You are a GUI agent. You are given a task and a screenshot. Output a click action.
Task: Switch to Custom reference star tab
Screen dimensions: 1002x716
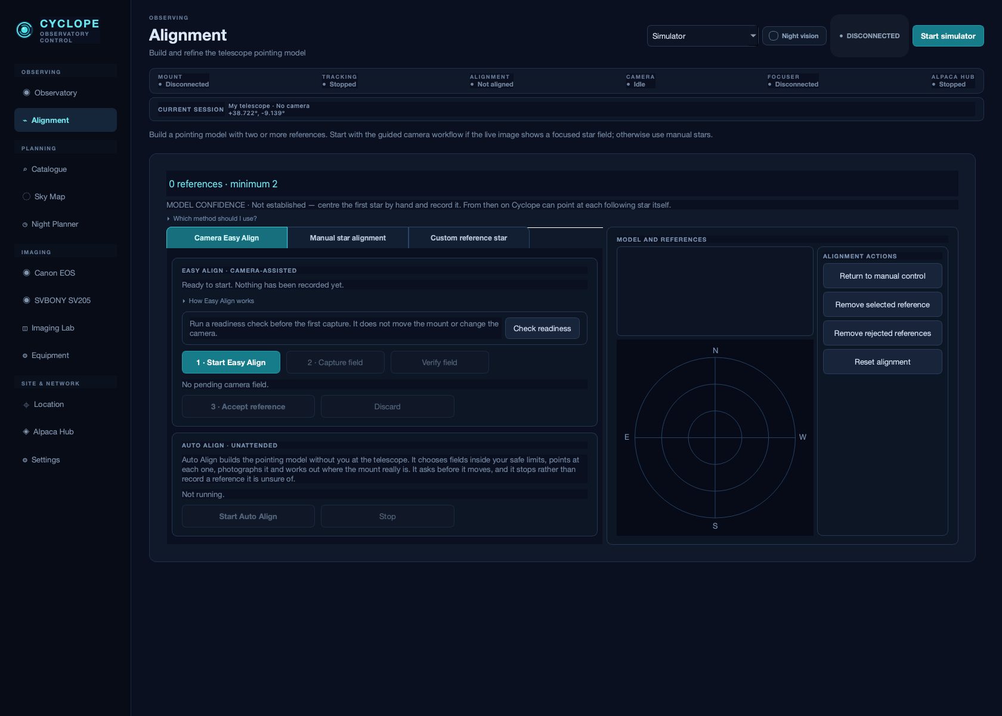[469, 237]
